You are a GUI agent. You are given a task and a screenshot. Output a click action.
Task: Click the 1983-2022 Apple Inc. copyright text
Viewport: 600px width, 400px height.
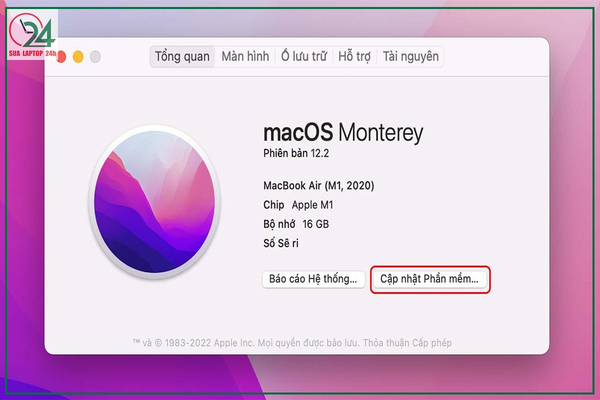[211, 343]
